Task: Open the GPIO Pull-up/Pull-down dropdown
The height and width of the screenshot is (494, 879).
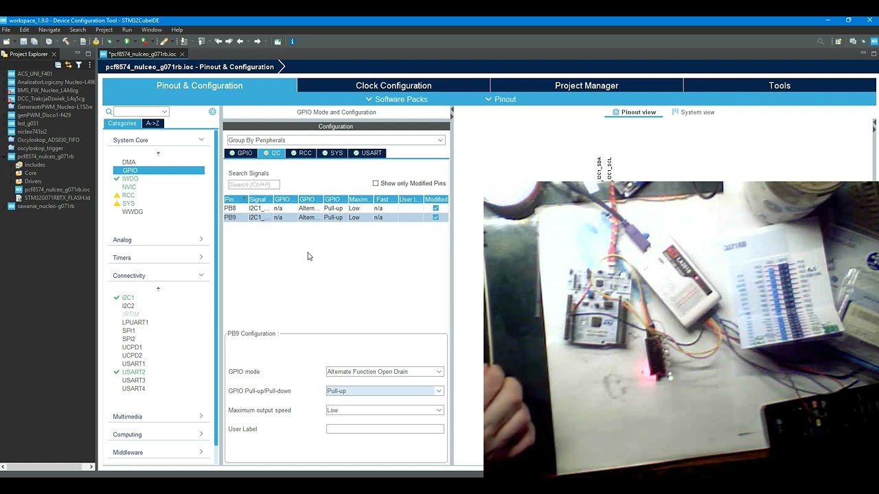Action: pos(385,391)
